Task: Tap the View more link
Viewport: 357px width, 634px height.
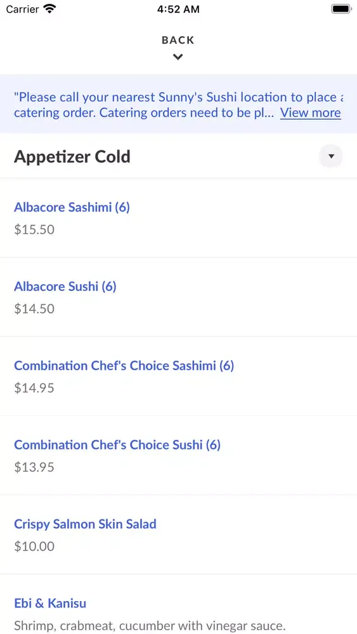Action: (x=311, y=112)
